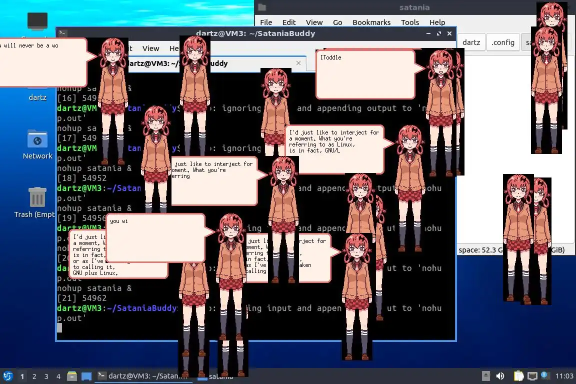The image size is (576, 384).
Task: Open the Edit menu in the satania window
Action: click(x=289, y=22)
